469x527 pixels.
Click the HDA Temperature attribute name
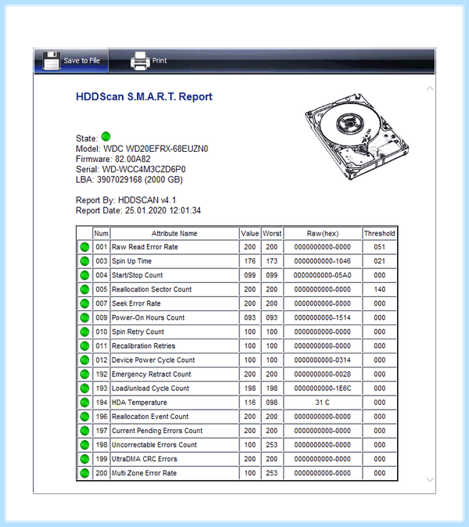click(x=139, y=403)
